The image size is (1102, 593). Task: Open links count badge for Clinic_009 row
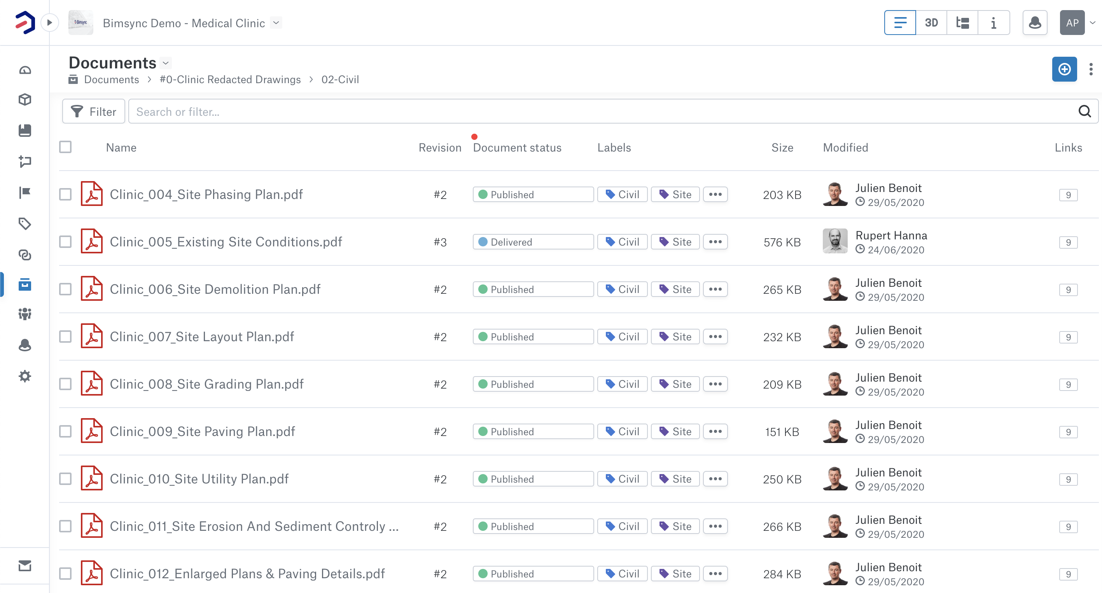point(1068,432)
